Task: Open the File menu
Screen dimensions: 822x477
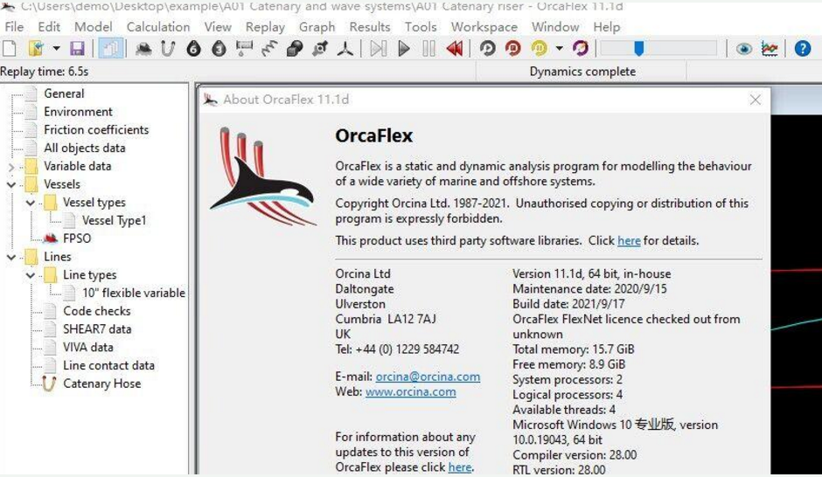Action: point(14,27)
